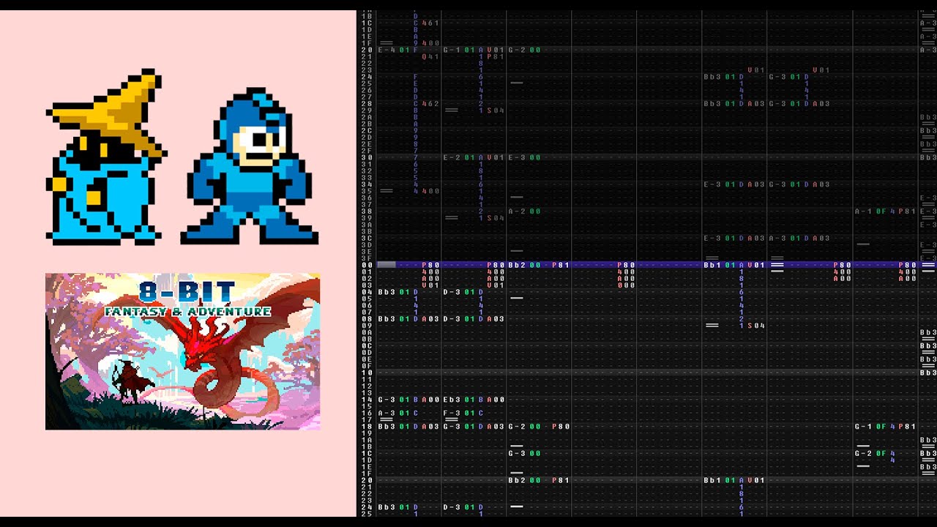Select the 'E-4 01 F' note cell
This screenshot has width=937, height=527.
397,50
